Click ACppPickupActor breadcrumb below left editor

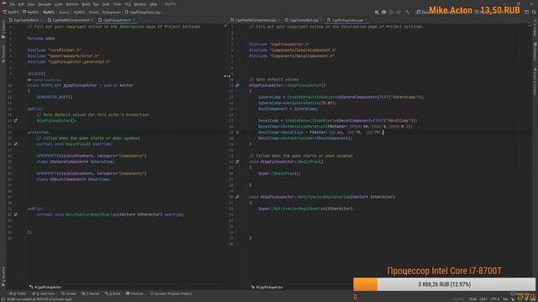pyautogui.click(x=45, y=287)
